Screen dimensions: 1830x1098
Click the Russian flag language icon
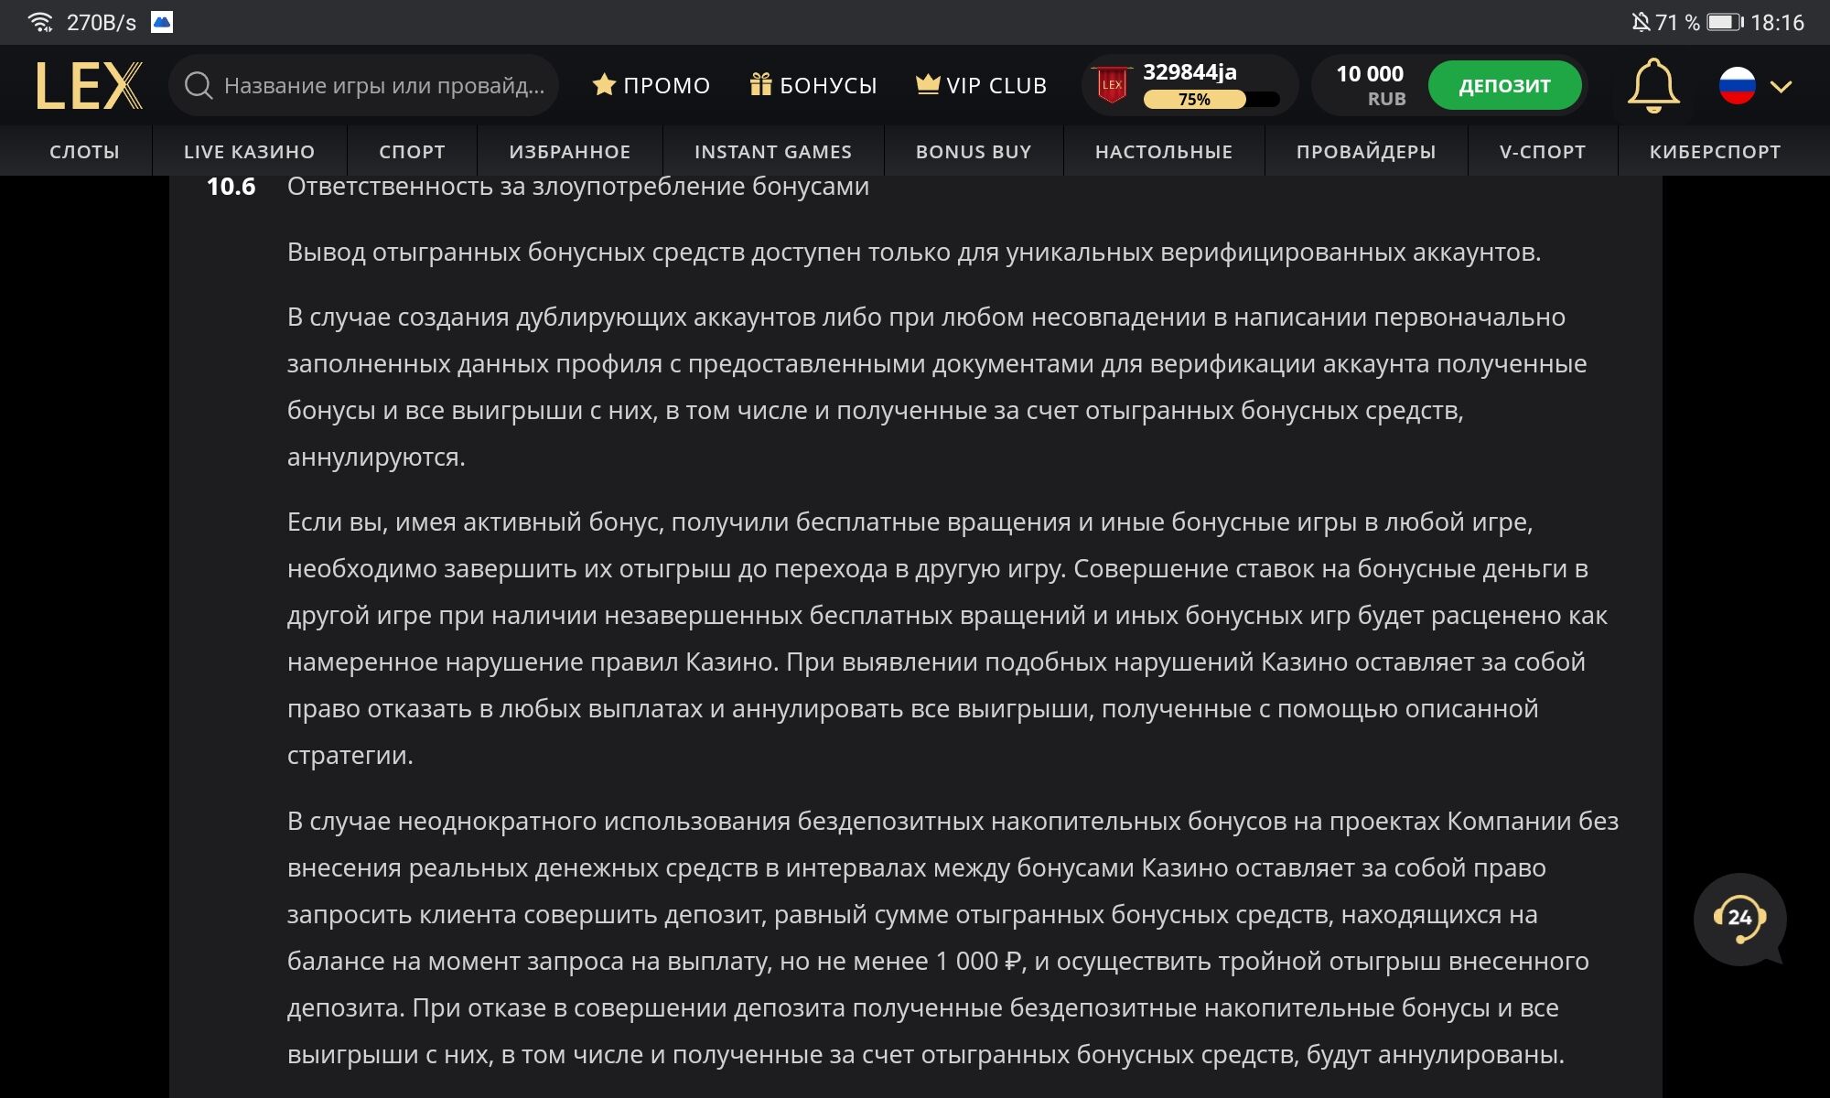pos(1737,86)
